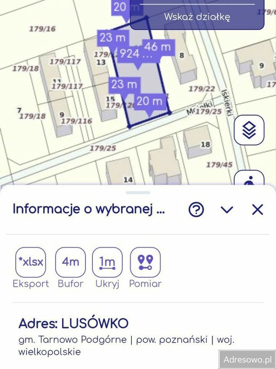Tap the bottom 20 m edge label

[x=150, y=101]
